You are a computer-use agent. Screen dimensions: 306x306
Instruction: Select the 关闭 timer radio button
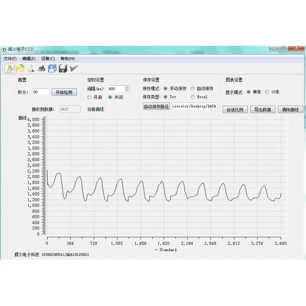110,97
